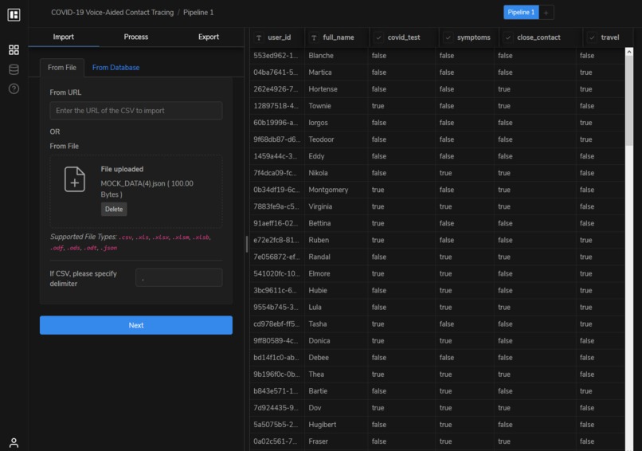Open the dashboard grid icon in the sidebar
The image size is (642, 451).
pyautogui.click(x=14, y=49)
